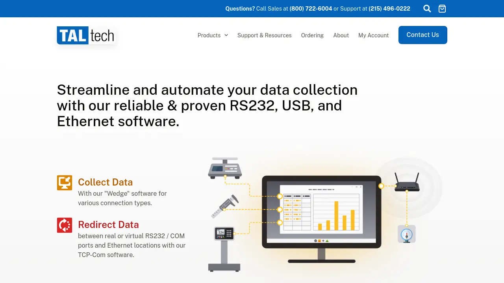Click the 'TCP-Com software.' description text
Viewport: 504px width, 283px height.
click(x=106, y=255)
